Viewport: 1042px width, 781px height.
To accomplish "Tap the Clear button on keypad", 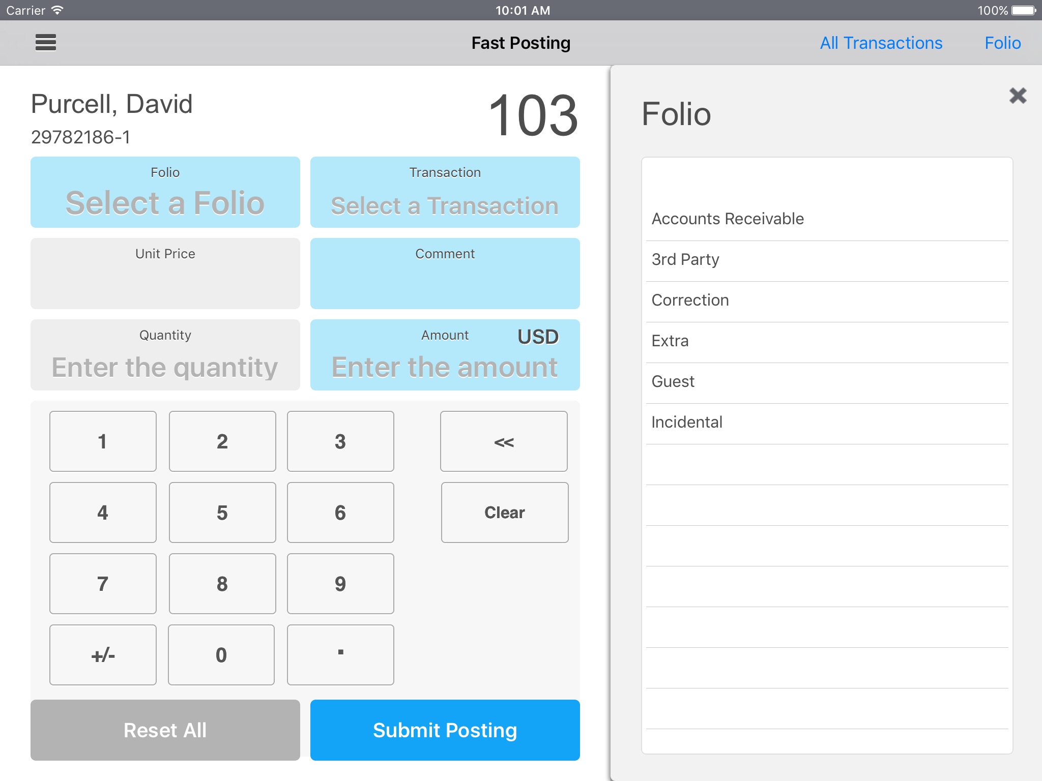I will 504,513.
